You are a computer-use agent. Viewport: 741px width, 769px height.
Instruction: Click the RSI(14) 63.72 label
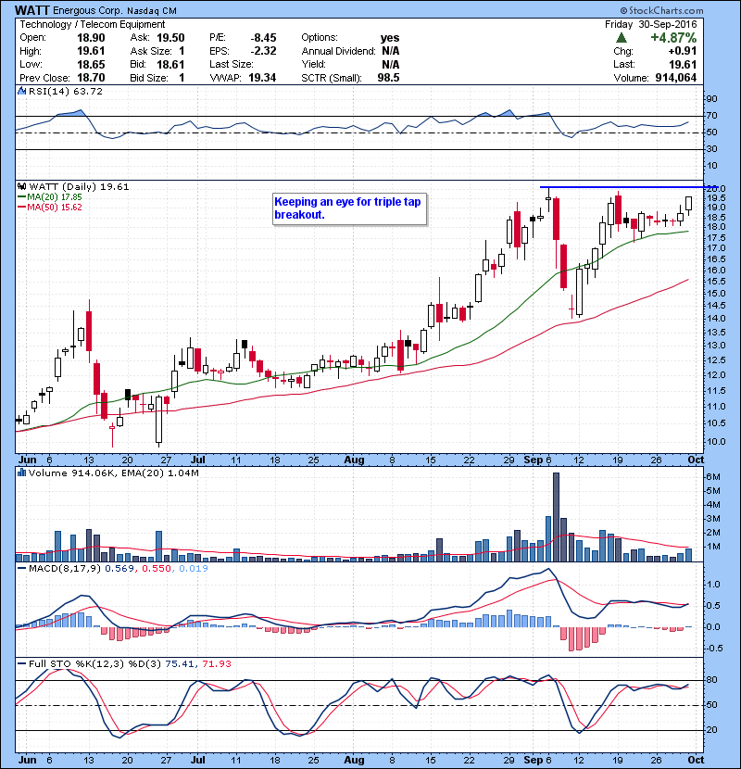point(66,91)
